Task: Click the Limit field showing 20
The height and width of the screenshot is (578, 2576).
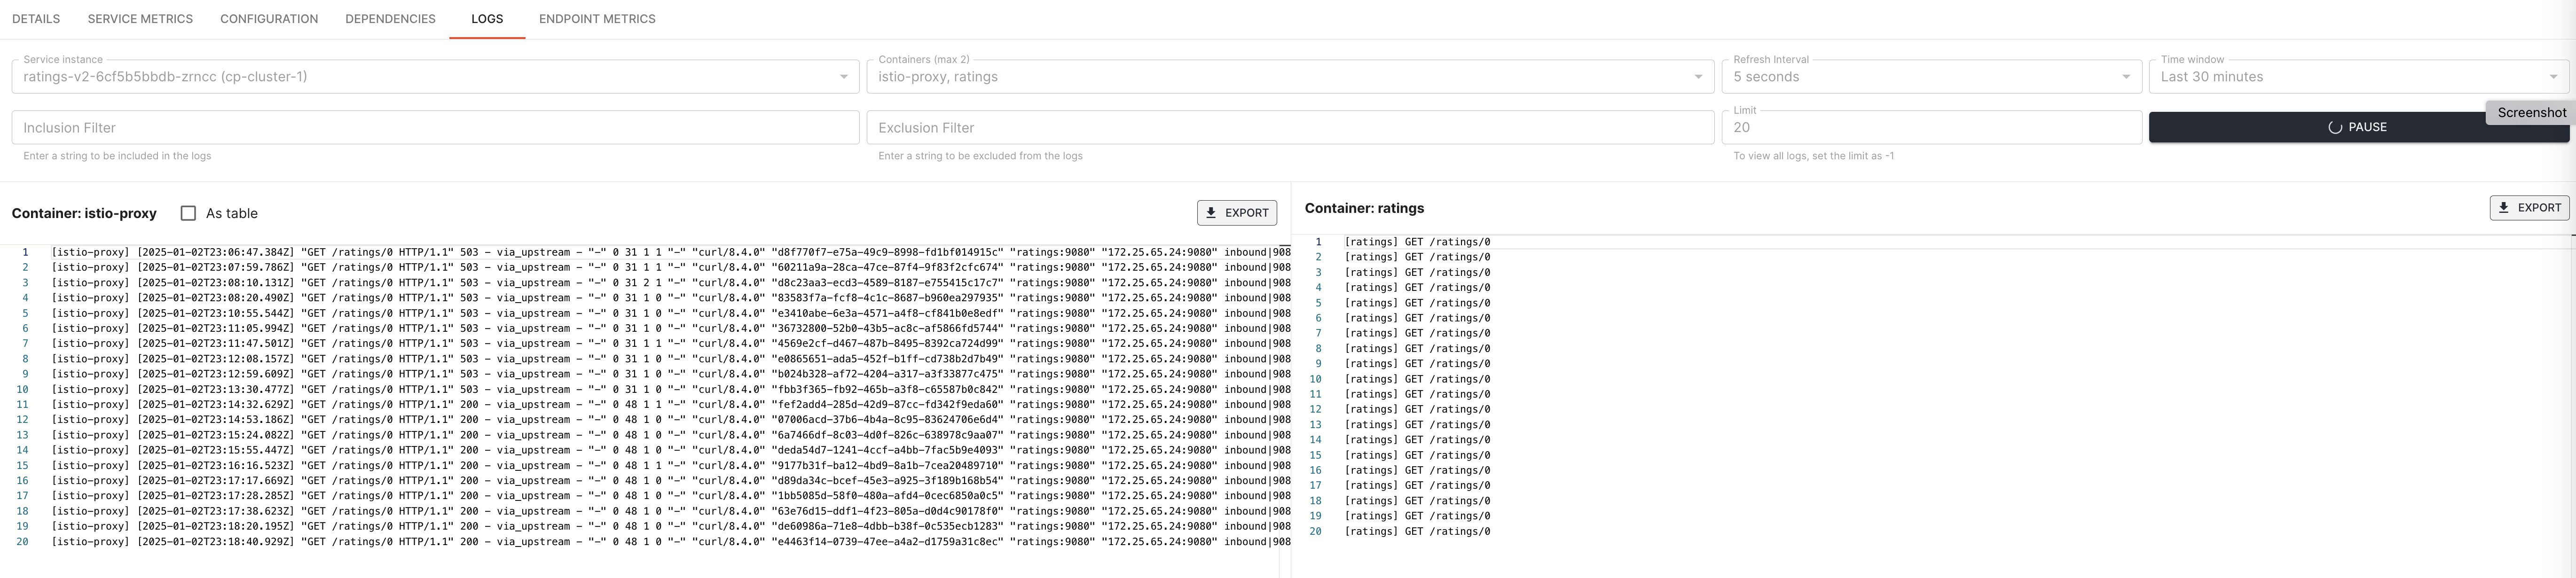Action: coord(1931,127)
